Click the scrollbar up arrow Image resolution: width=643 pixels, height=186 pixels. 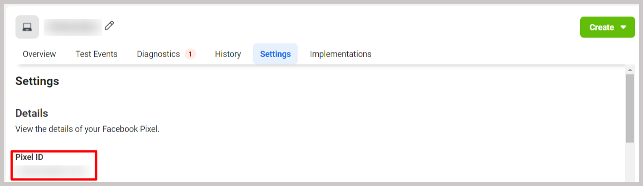pyautogui.click(x=630, y=69)
